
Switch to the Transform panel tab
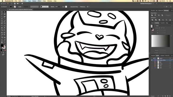163,23
